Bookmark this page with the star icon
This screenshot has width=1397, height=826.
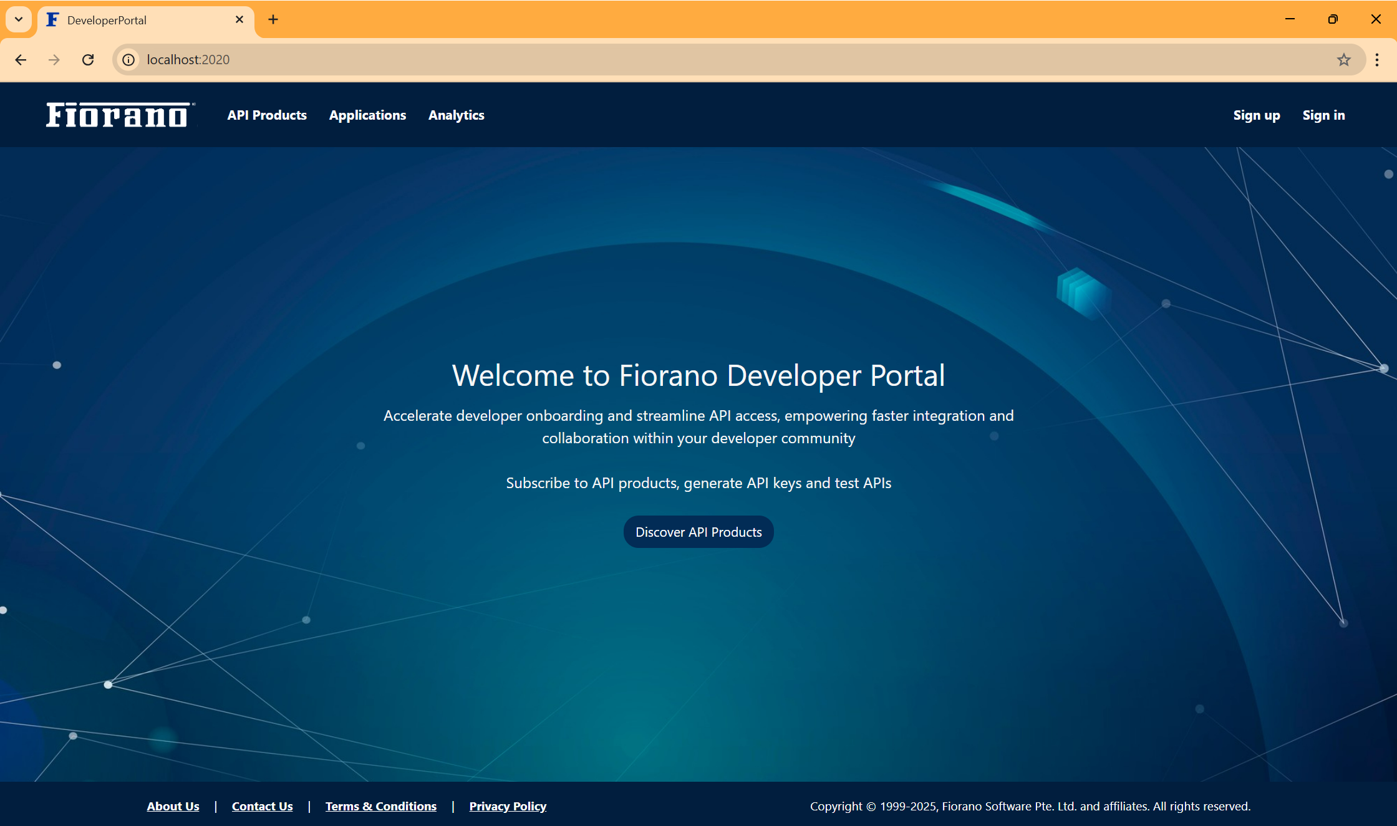1344,60
